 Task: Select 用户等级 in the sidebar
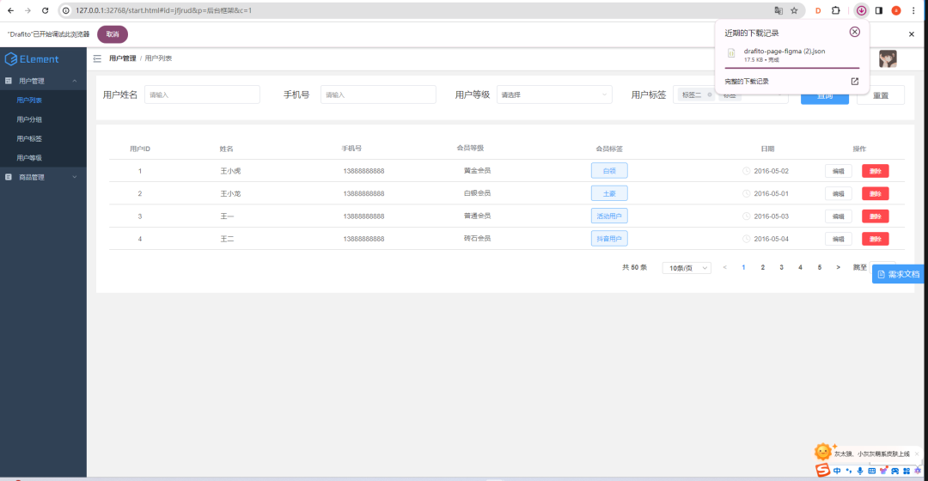pyautogui.click(x=43, y=158)
